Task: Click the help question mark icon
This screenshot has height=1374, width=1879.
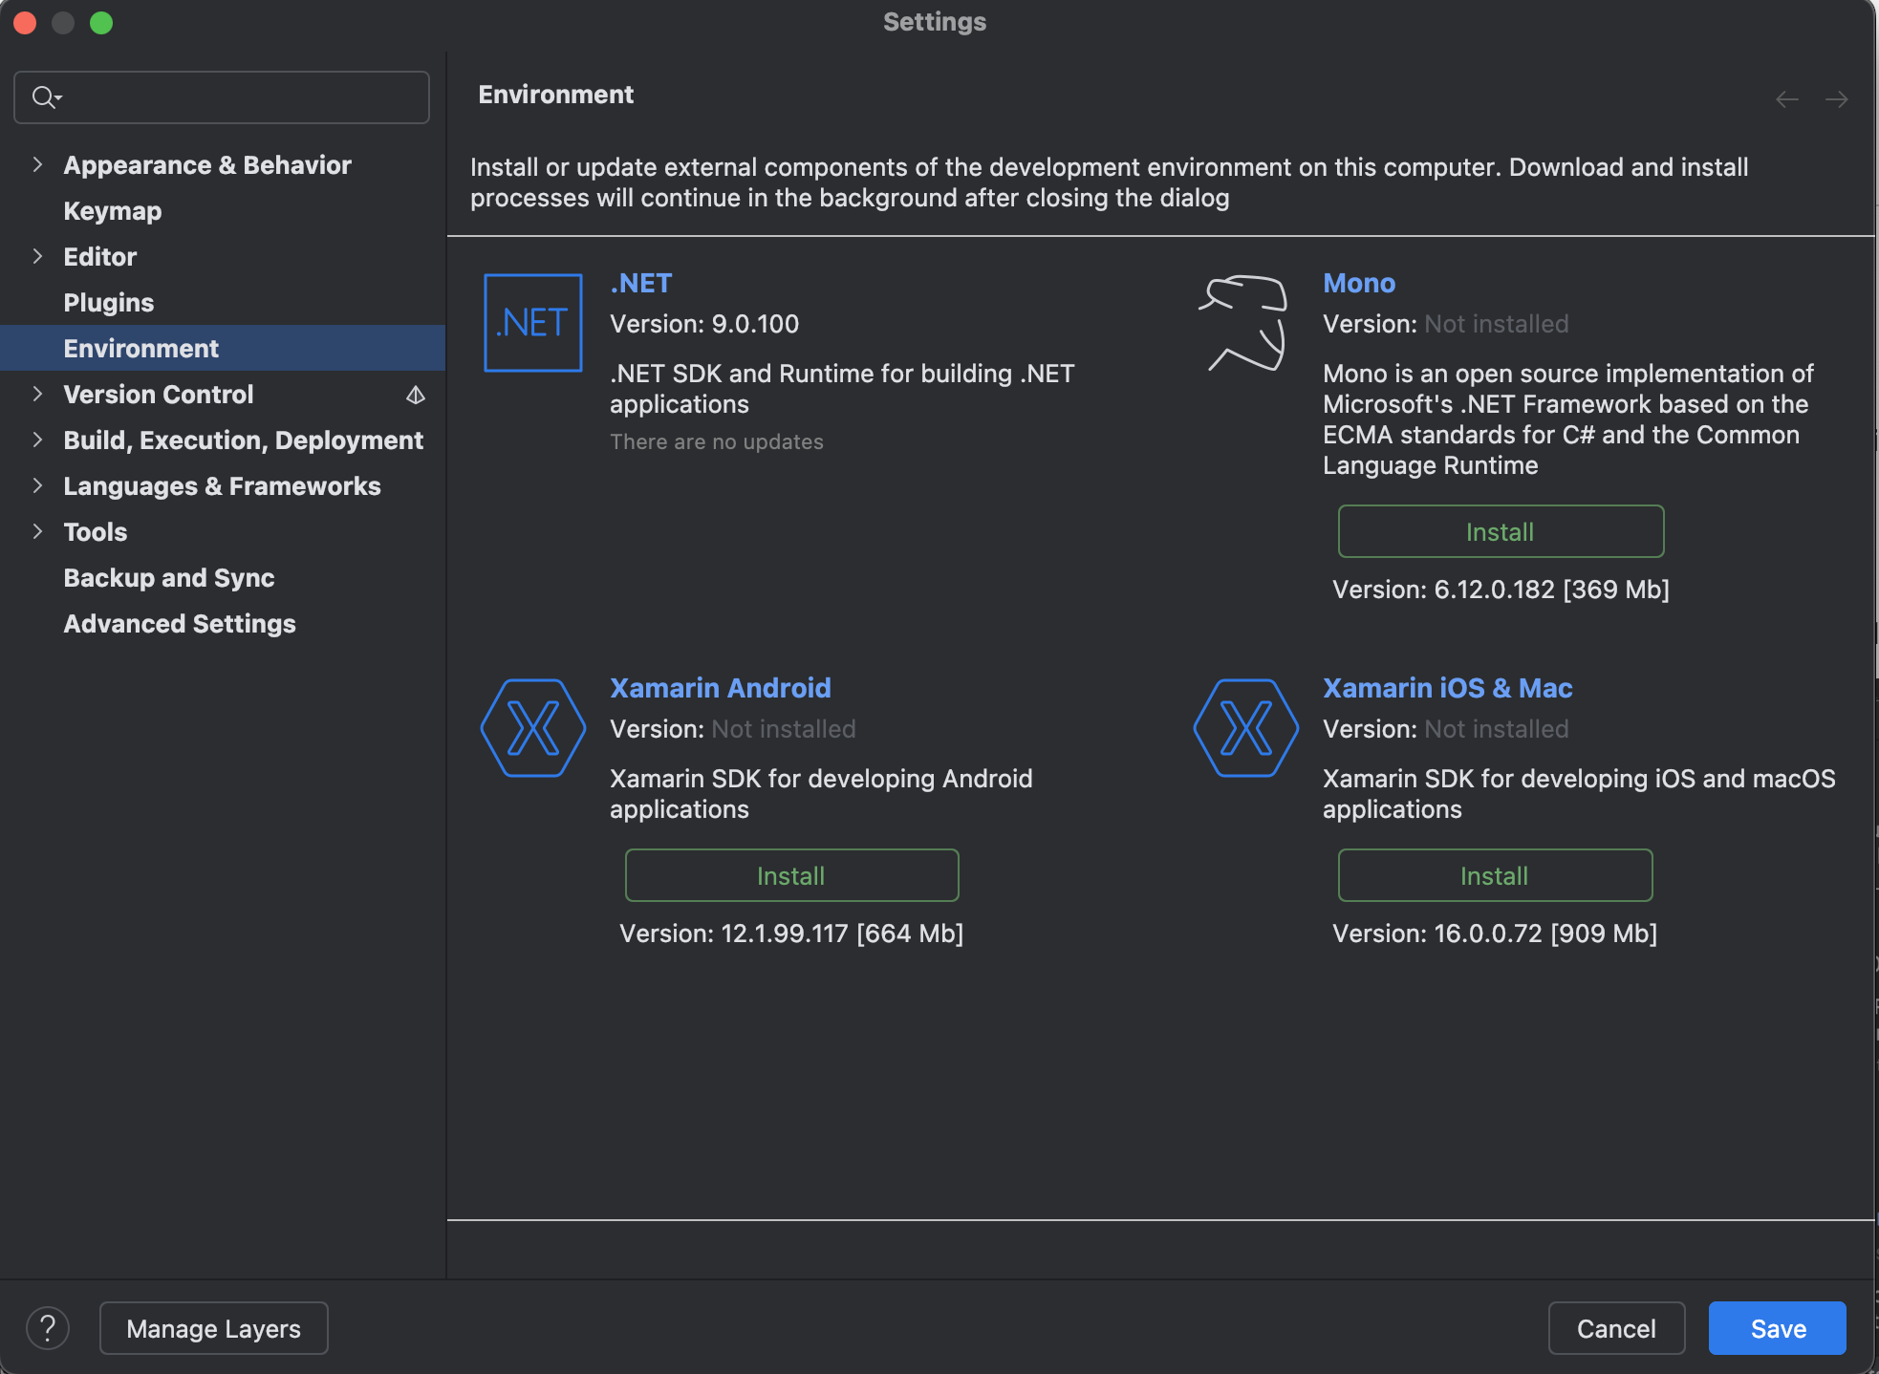Action: click(x=47, y=1328)
